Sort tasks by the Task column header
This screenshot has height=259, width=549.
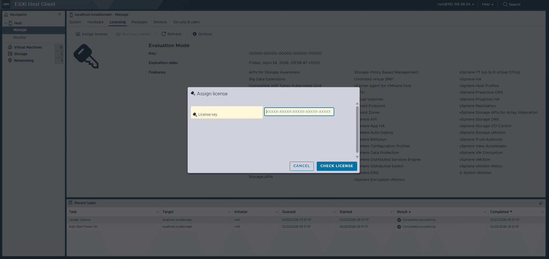pos(73,212)
